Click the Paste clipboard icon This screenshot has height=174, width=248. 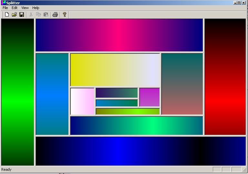[46, 15]
